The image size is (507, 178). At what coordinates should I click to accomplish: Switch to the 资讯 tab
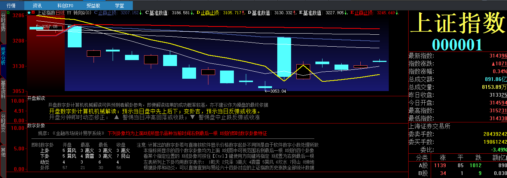tap(37, 6)
